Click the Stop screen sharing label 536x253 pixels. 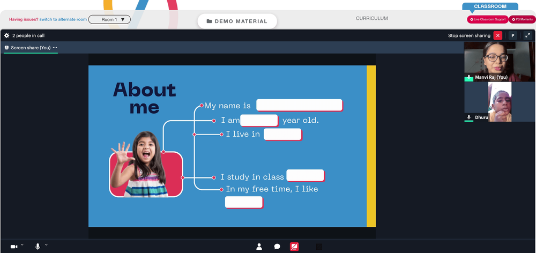469,35
